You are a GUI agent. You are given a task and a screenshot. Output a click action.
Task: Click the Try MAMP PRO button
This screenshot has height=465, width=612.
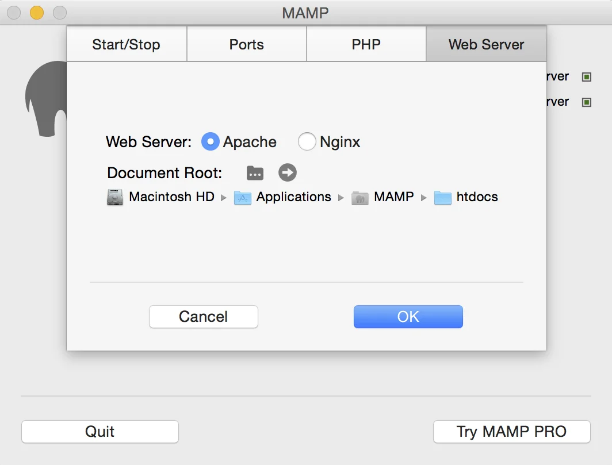click(511, 432)
